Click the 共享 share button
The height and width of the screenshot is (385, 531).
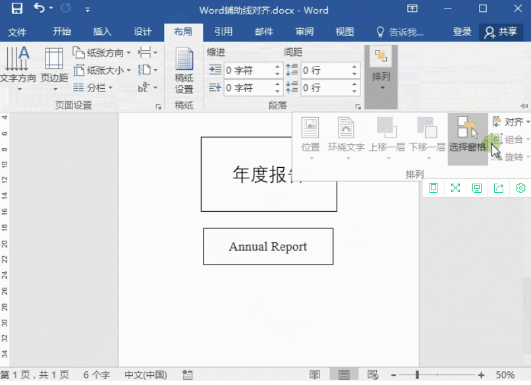click(501, 32)
